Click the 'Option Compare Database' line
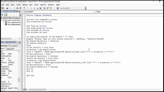The image size is (164, 92). [x=39, y=15]
